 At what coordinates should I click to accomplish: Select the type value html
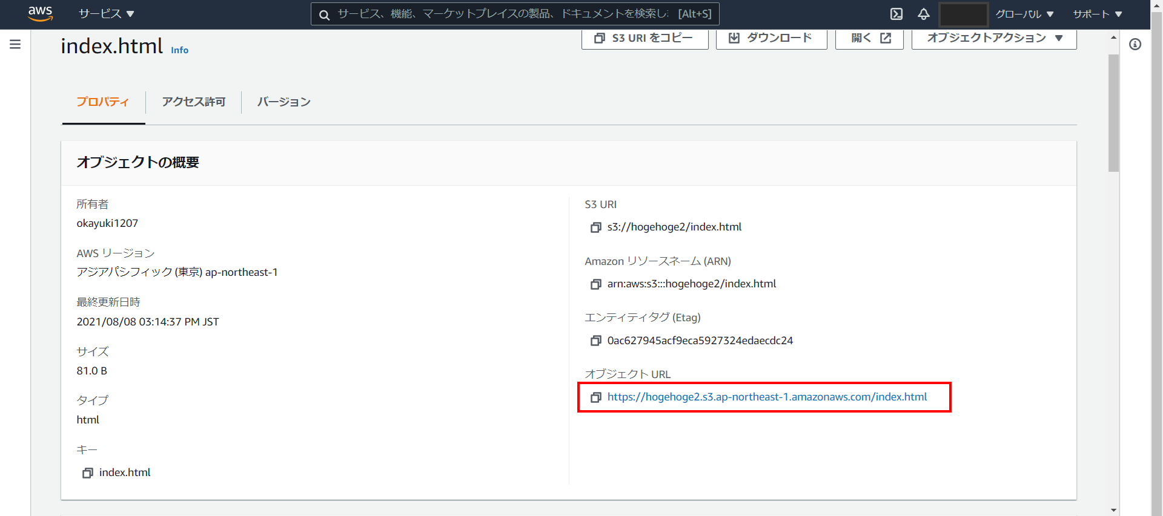pyautogui.click(x=88, y=420)
